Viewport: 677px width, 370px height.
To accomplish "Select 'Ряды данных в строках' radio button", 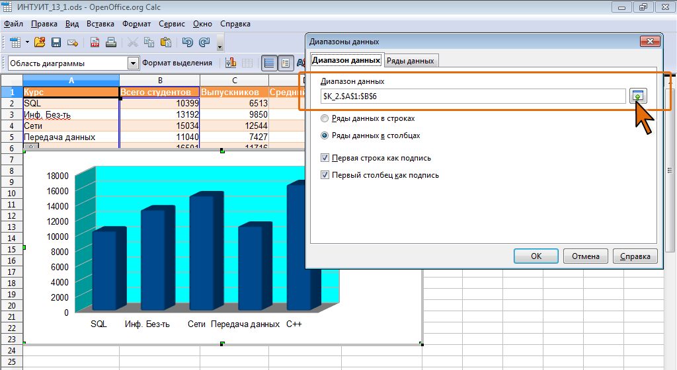I will 325,118.
